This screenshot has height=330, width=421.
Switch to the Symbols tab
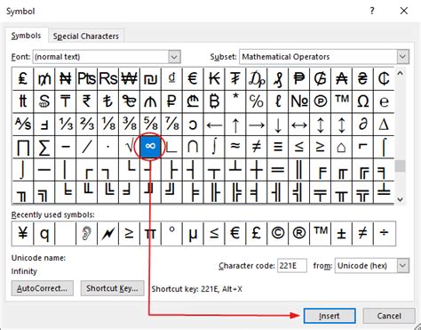click(26, 36)
